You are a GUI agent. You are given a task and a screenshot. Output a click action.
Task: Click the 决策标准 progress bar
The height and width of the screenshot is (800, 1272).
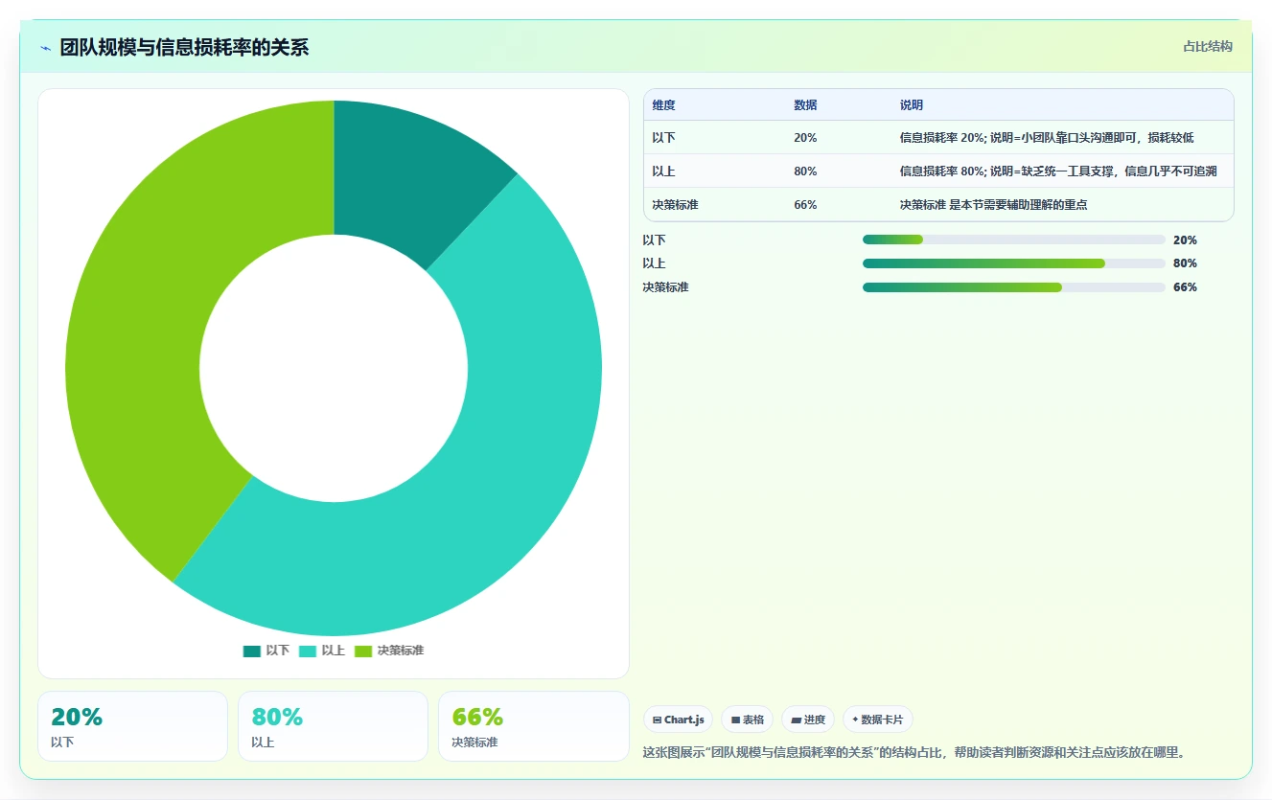(x=1014, y=287)
